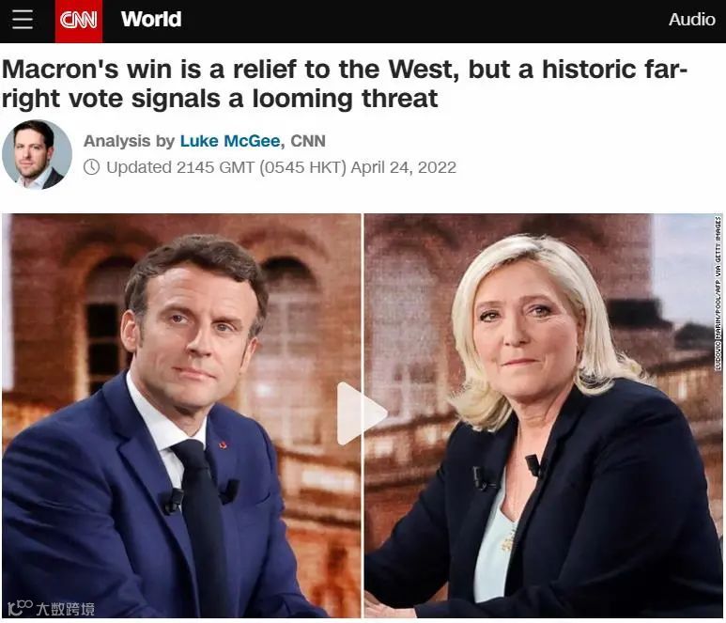
Task: Click the clip microphone on woman's blazer
Action: 534,465
